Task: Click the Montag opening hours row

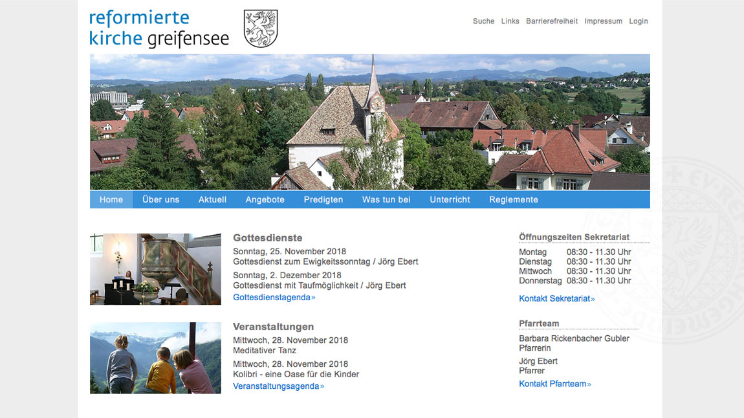Action: point(575,252)
